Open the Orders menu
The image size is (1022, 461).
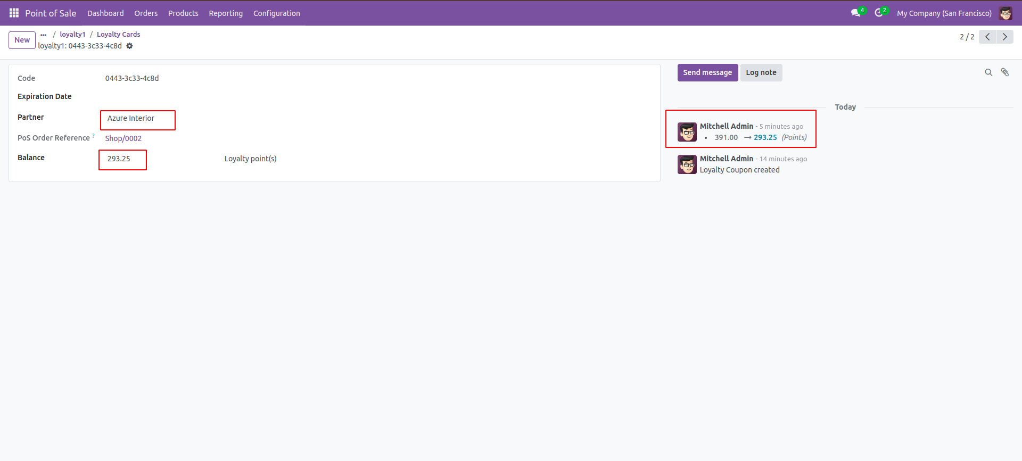(146, 13)
